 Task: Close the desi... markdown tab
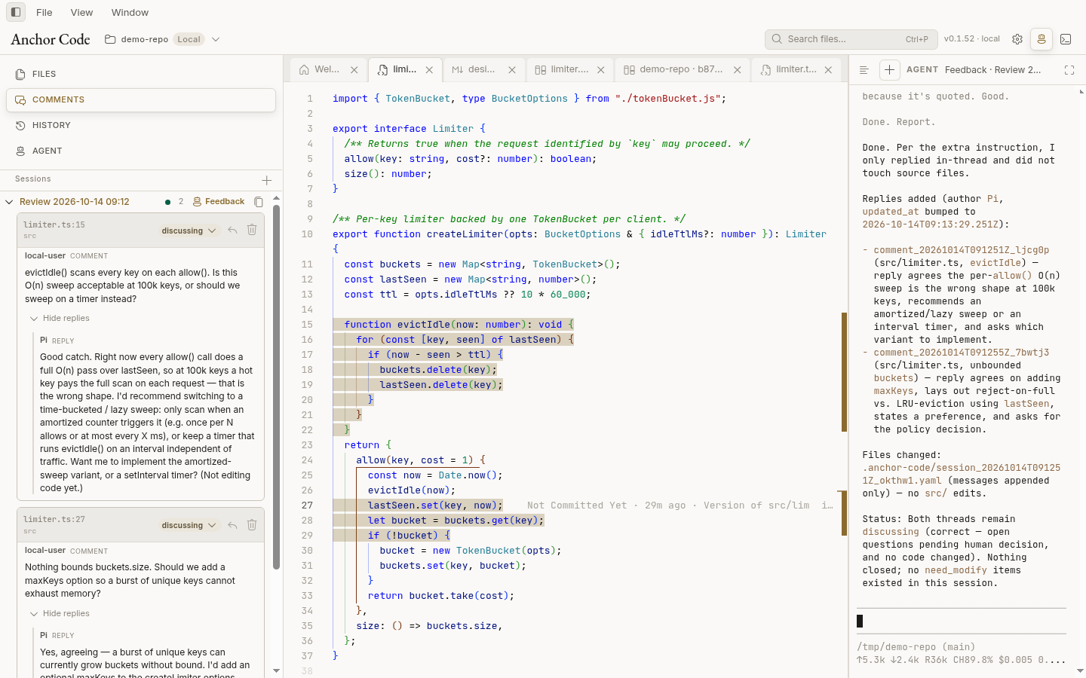click(512, 69)
